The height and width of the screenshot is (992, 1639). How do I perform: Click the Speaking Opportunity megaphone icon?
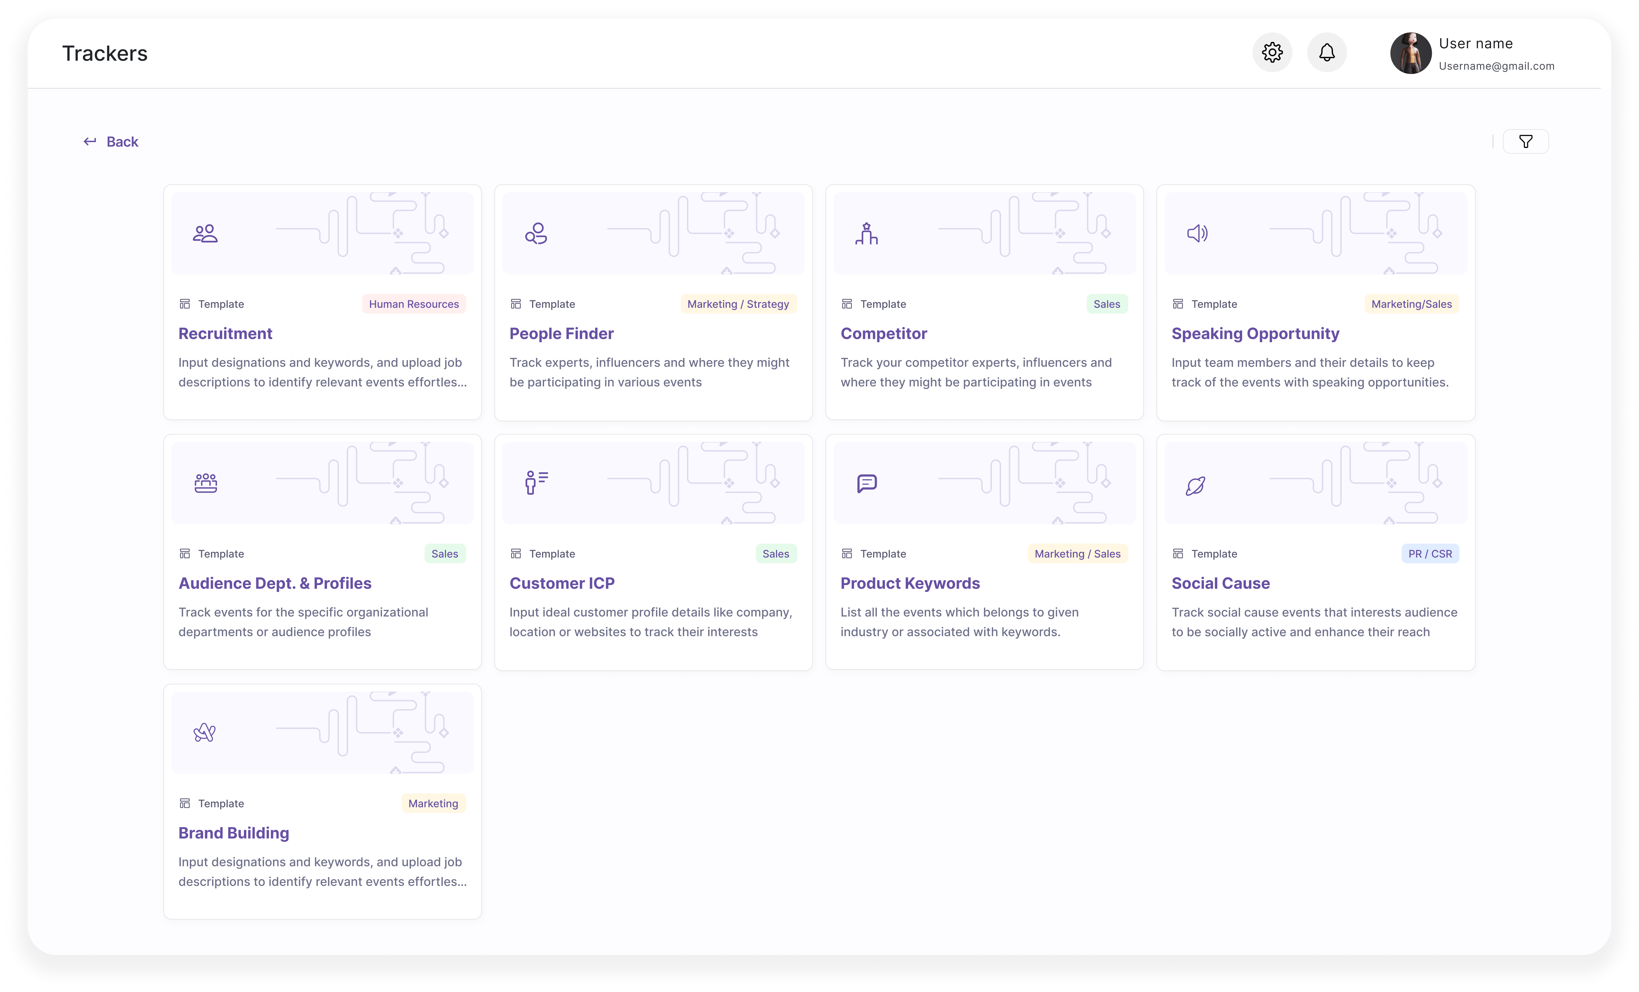pos(1197,234)
